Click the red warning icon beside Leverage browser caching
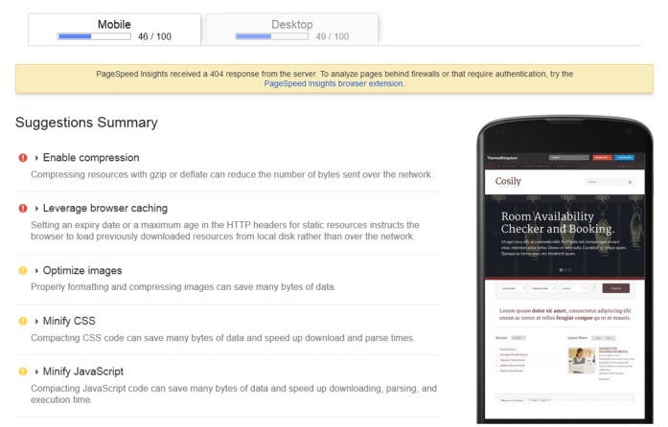The height and width of the screenshot is (427, 668). point(23,208)
